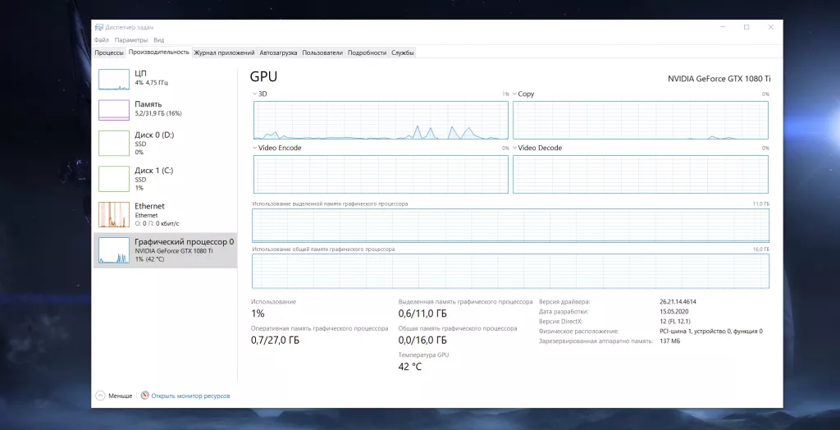This screenshot has height=430, width=840.
Task: Click the 5,2/31,9 ГБ (16%) memory stats
Action: coord(159,114)
